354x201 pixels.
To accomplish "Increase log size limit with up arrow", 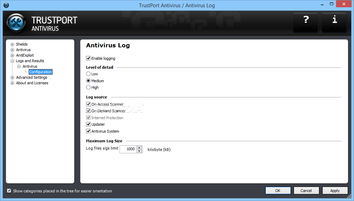I will (x=139, y=147).
